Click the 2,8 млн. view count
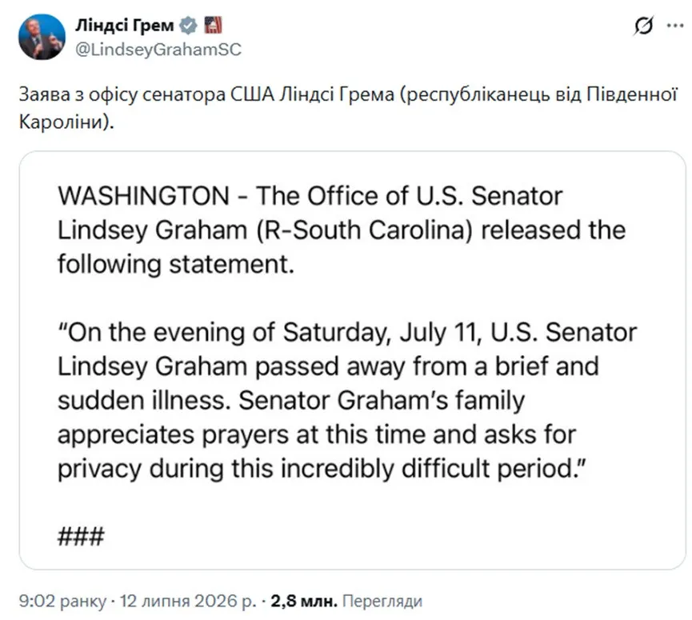Image resolution: width=692 pixels, height=620 pixels. click(x=304, y=601)
